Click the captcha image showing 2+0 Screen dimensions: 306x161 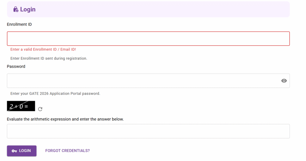point(21,106)
